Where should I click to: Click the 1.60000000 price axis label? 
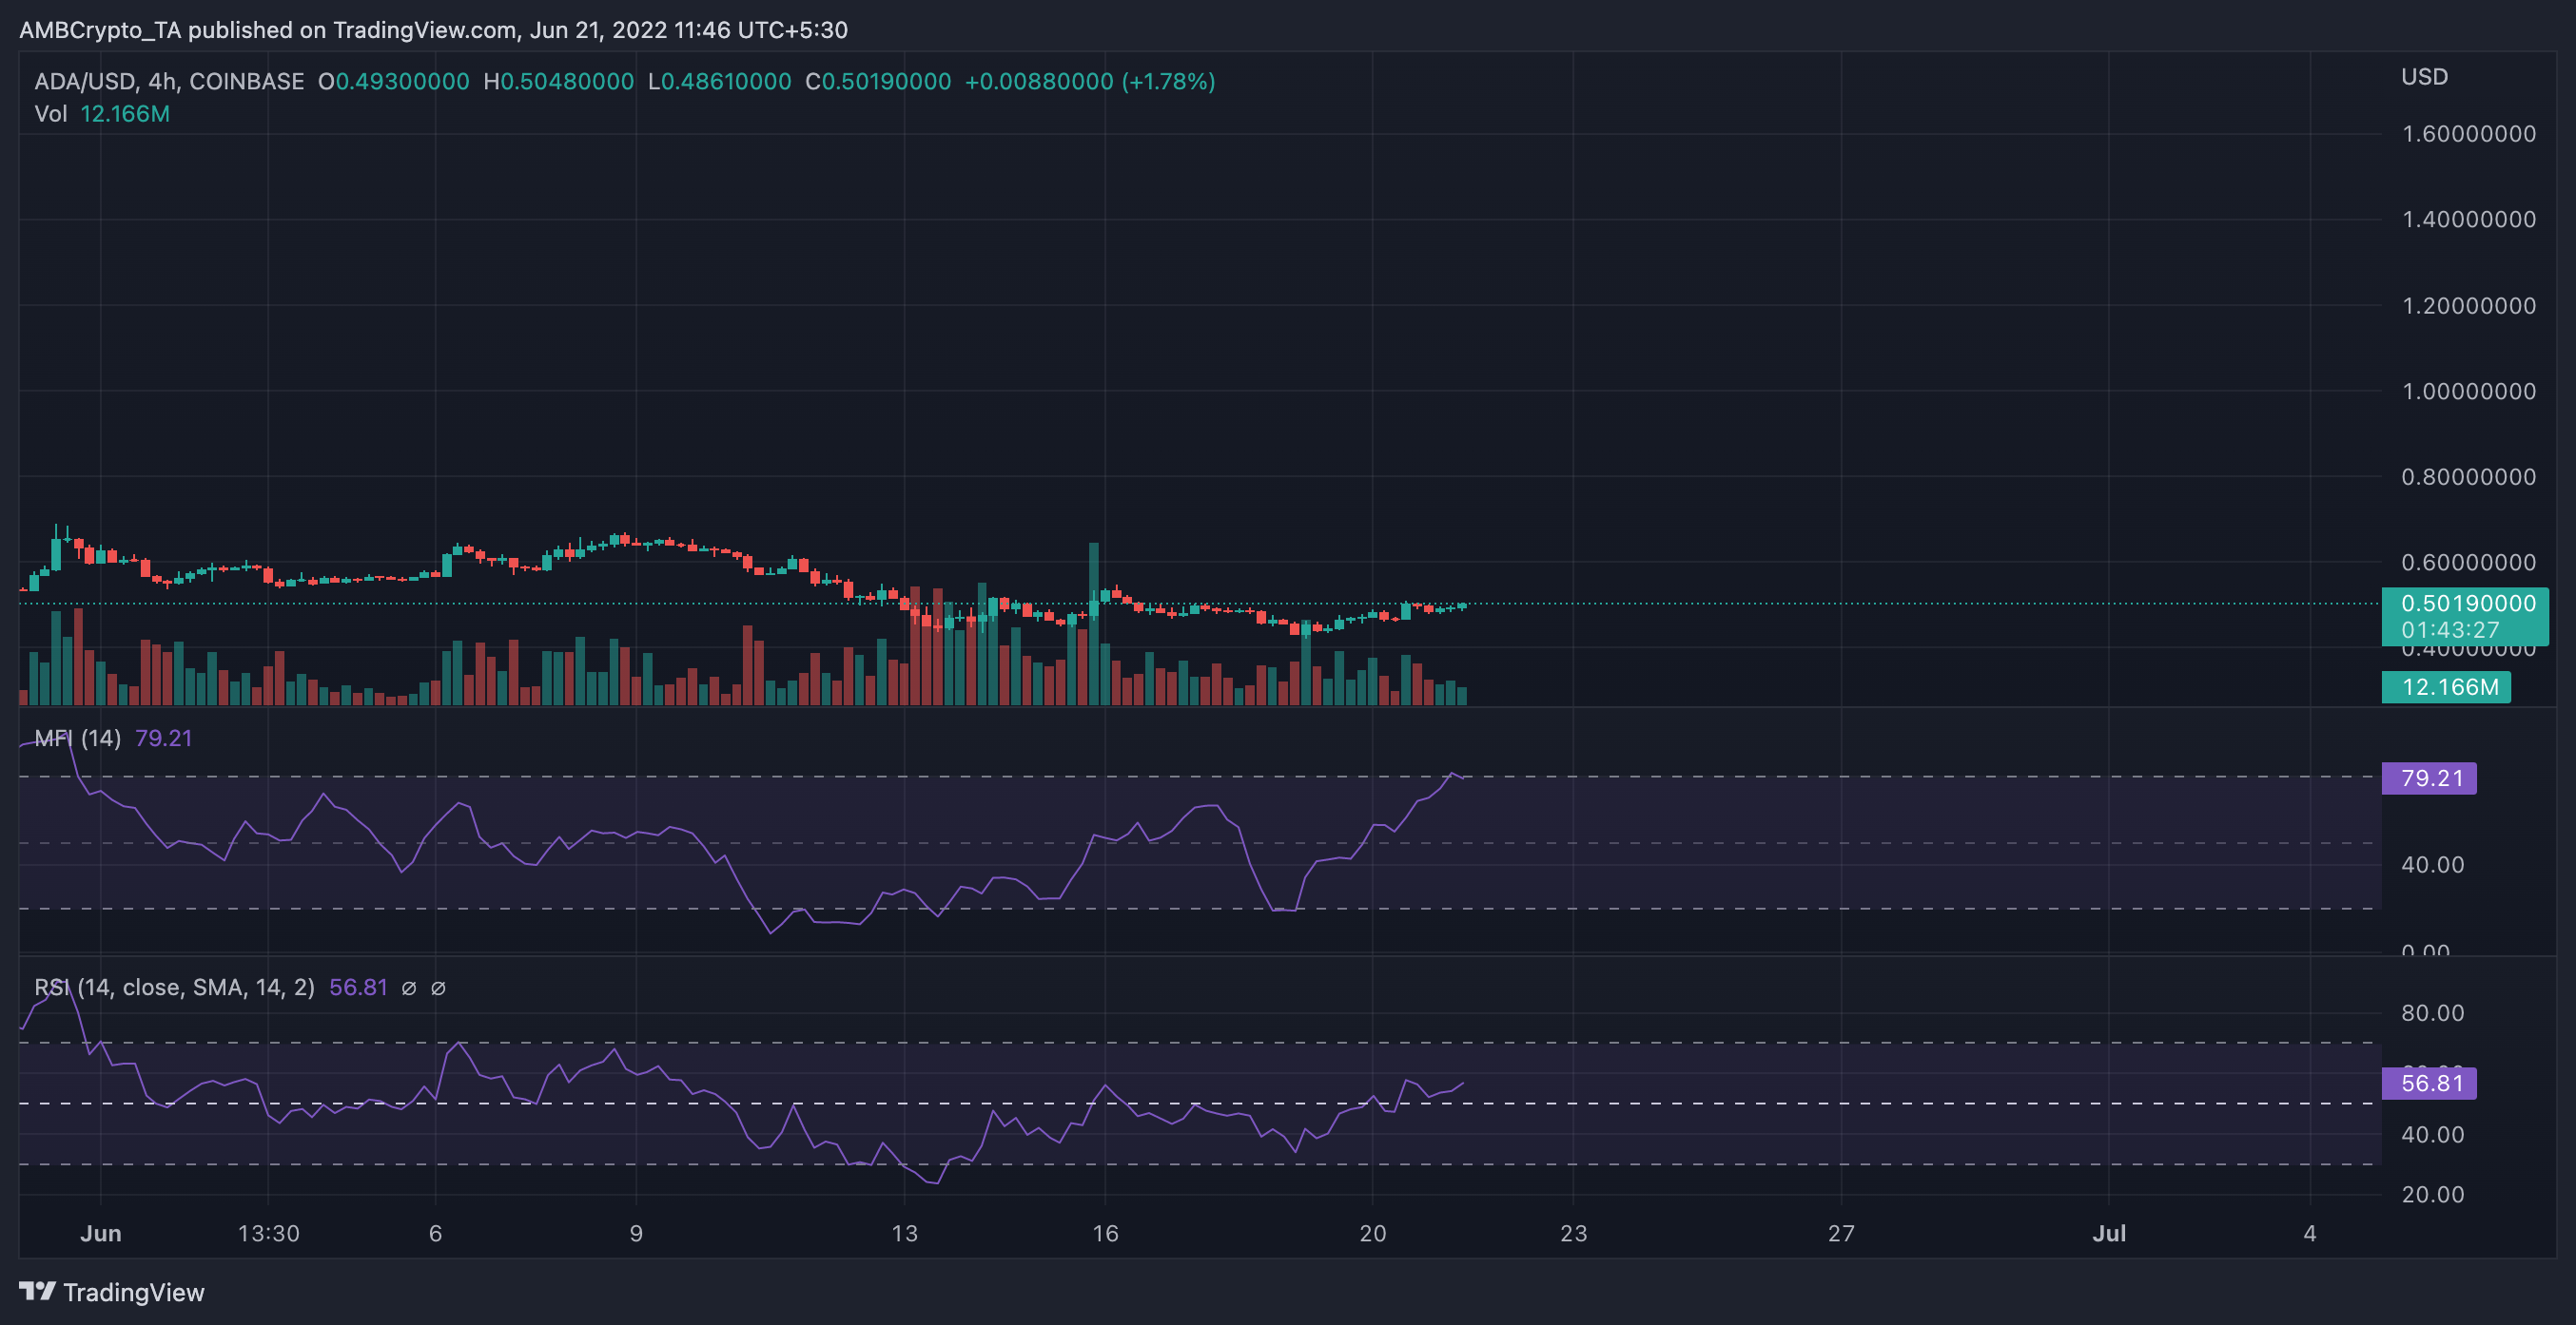pos(2468,134)
